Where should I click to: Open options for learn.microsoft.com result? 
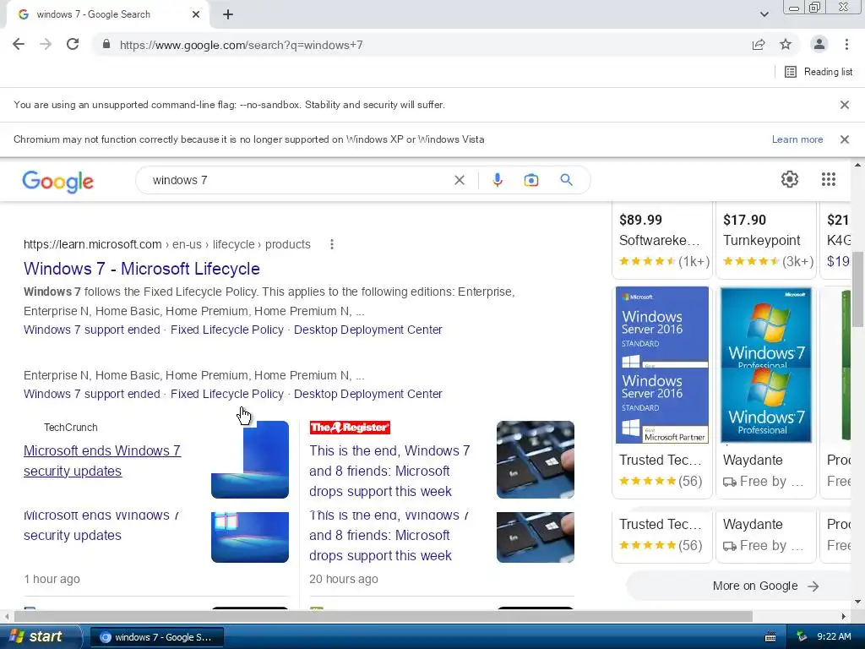pos(331,244)
